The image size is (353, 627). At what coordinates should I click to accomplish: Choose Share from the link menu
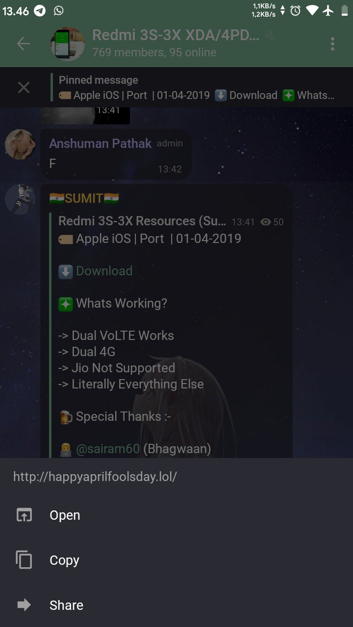pos(66,605)
